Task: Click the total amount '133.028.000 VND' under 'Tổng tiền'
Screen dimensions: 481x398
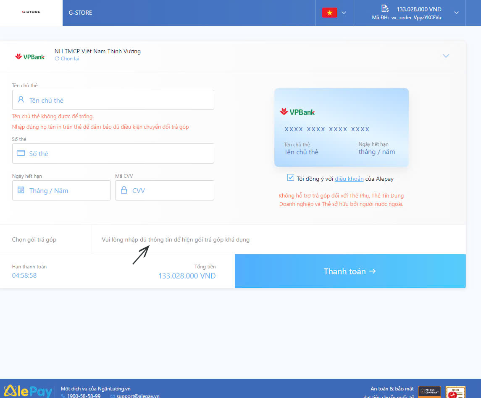Action: 187,276
